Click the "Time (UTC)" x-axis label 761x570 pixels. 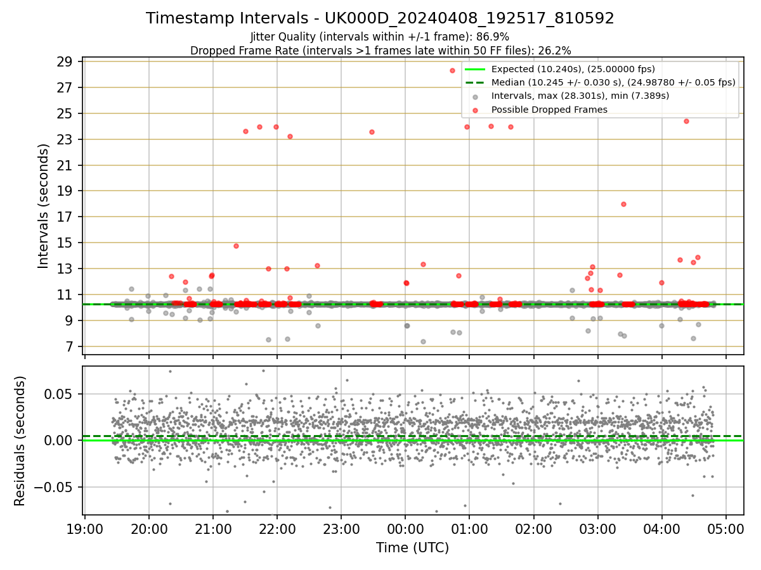point(412,547)
